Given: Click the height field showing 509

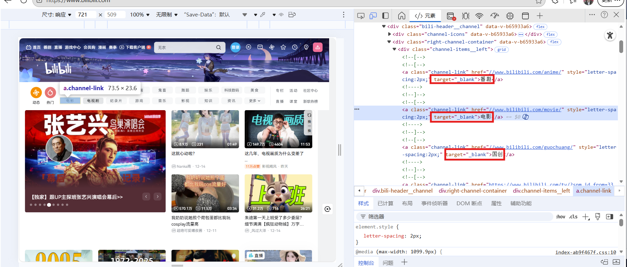Looking at the screenshot, I should pyautogui.click(x=115, y=15).
